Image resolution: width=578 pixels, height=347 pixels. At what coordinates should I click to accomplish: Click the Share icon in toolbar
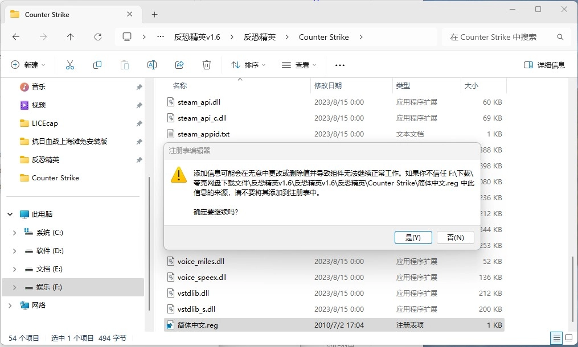pyautogui.click(x=179, y=65)
